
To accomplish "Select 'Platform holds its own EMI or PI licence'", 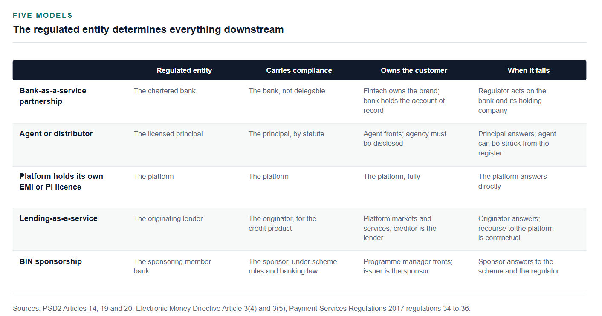I will click(61, 182).
